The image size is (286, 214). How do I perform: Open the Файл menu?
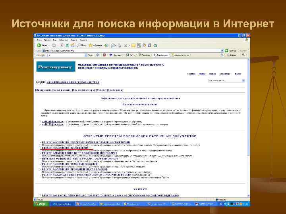point(39,40)
